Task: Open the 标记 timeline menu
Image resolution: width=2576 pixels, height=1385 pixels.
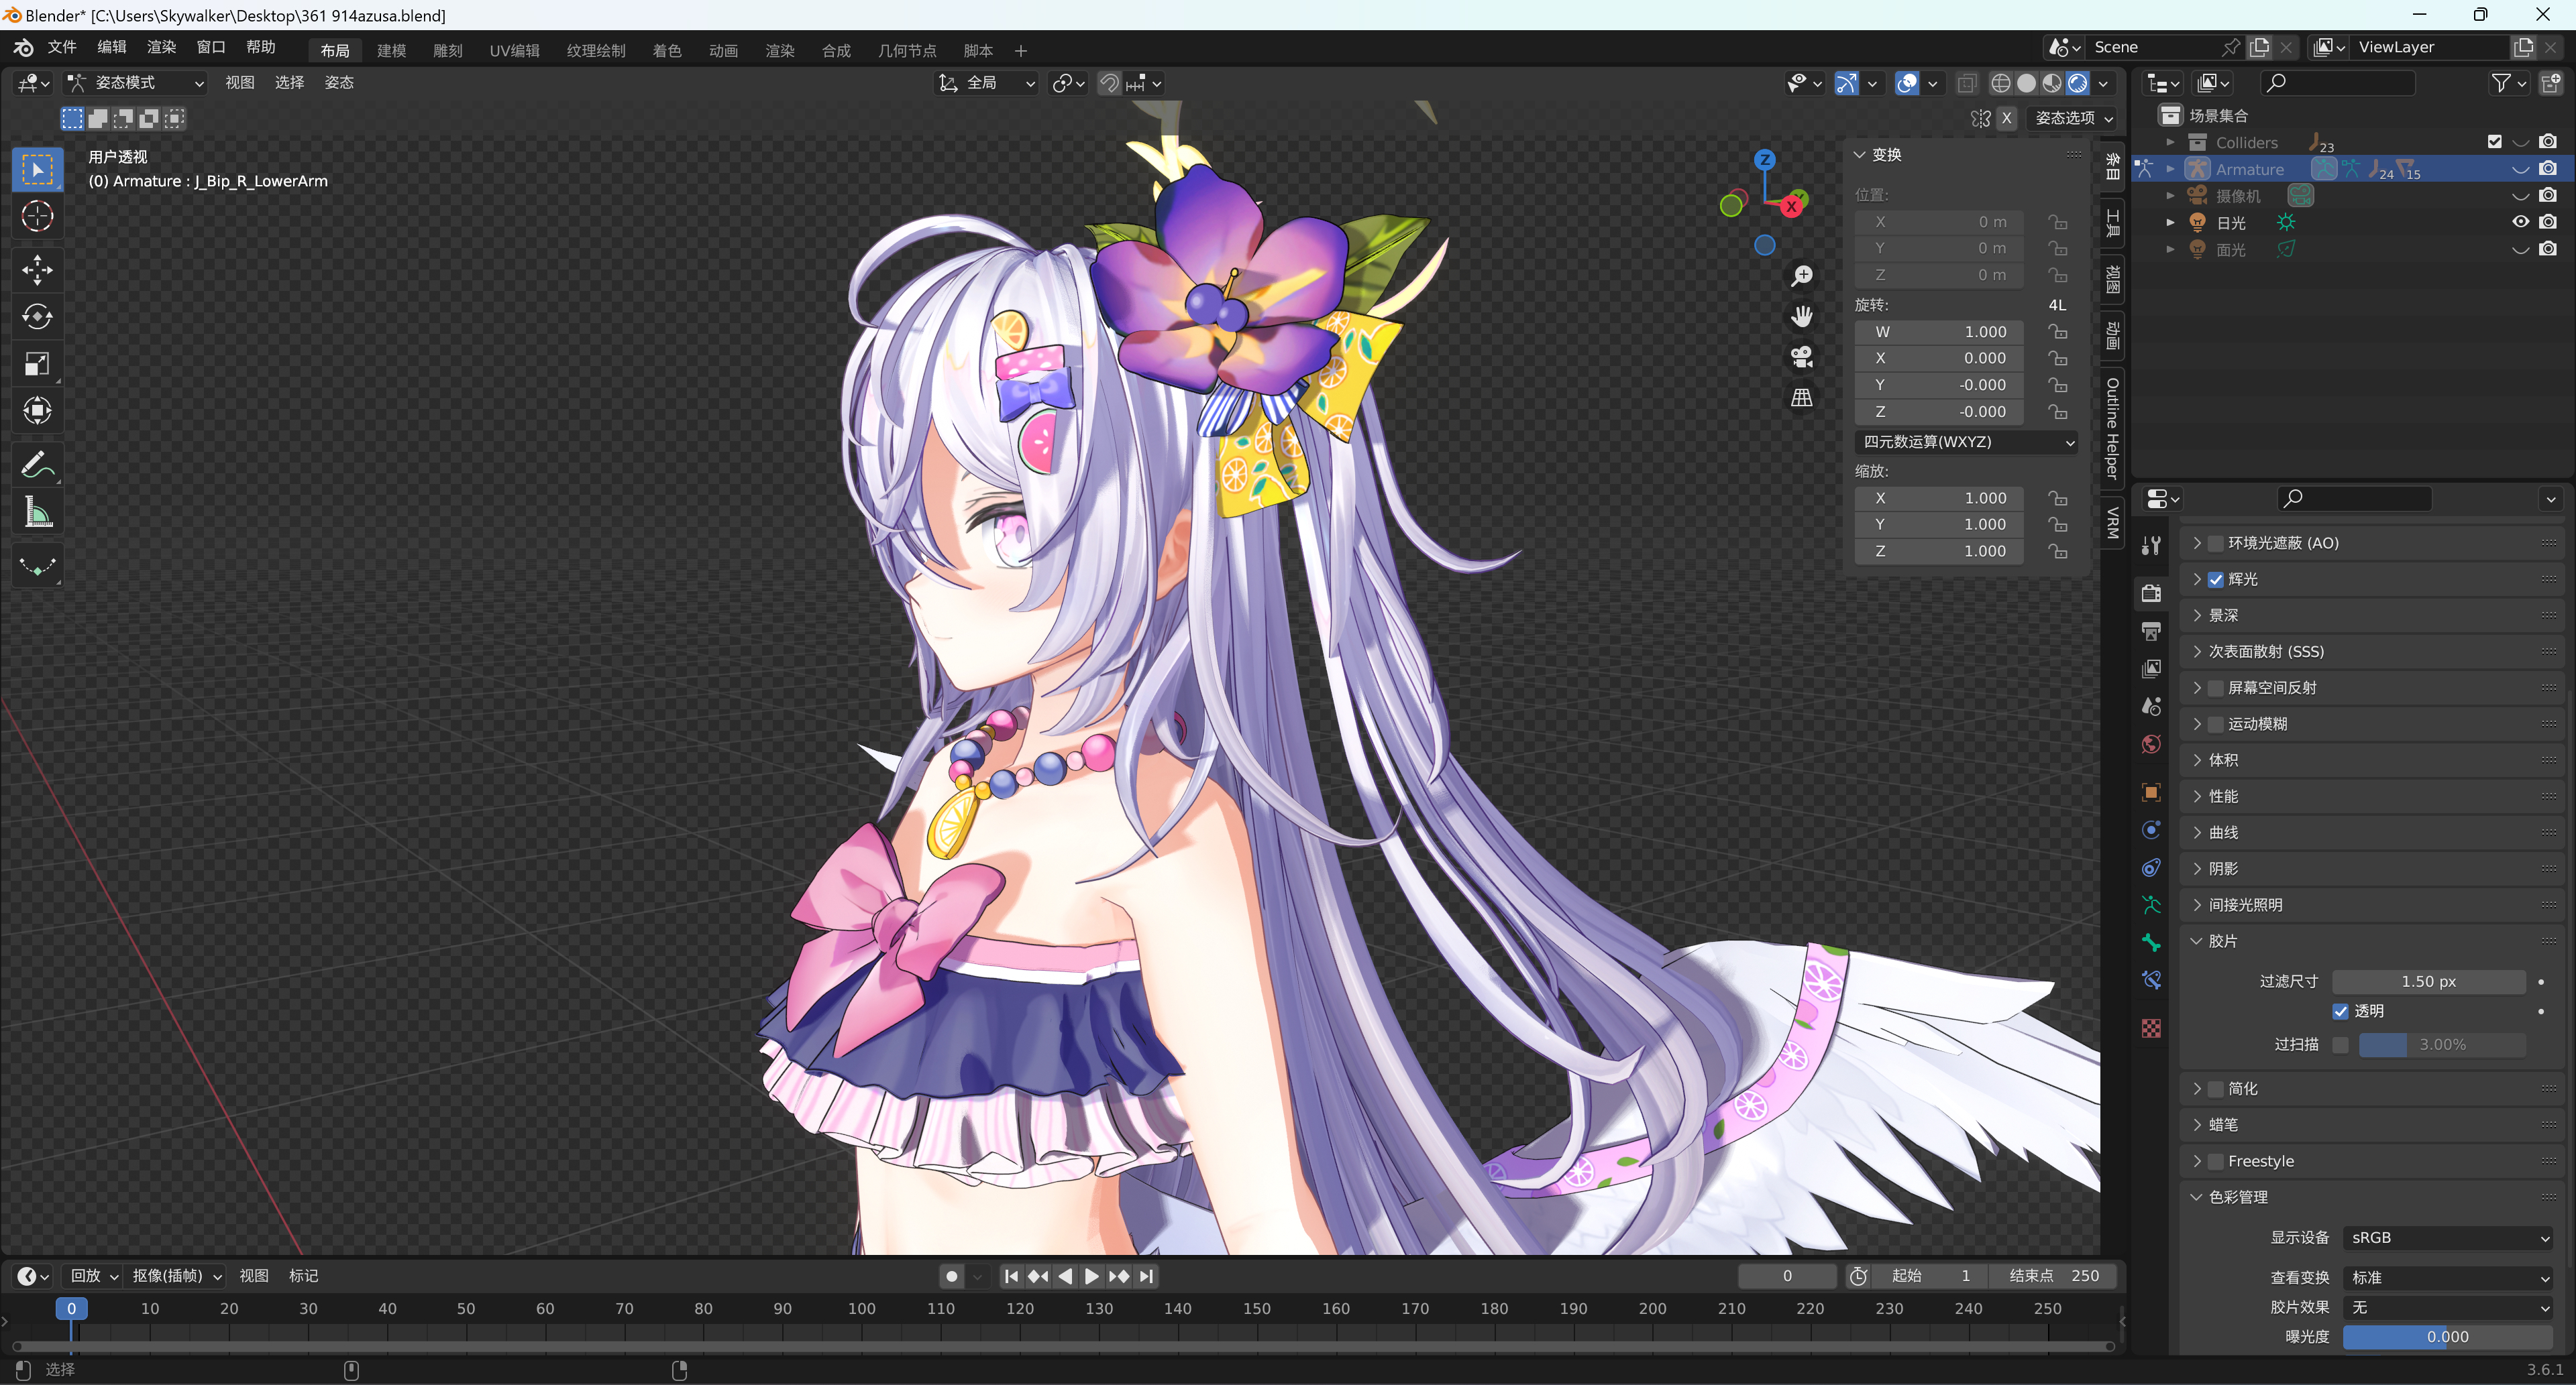Action: click(x=303, y=1276)
